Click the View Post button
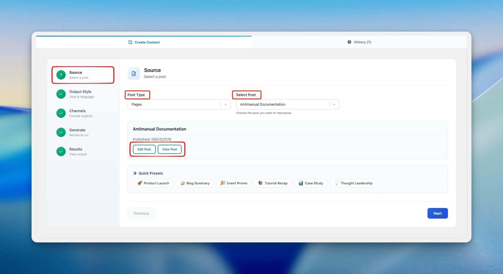Image resolution: width=503 pixels, height=274 pixels. (170, 149)
